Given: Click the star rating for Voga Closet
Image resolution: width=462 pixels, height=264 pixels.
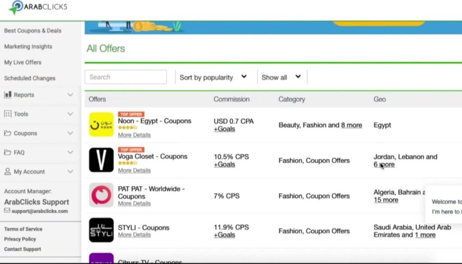Looking at the screenshot, I should (128, 163).
